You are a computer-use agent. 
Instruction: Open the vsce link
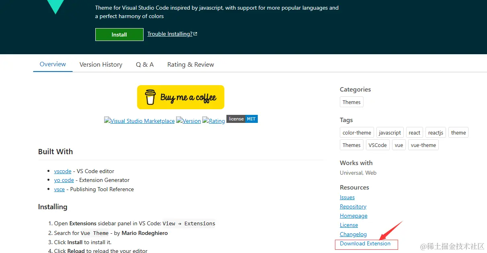point(60,189)
